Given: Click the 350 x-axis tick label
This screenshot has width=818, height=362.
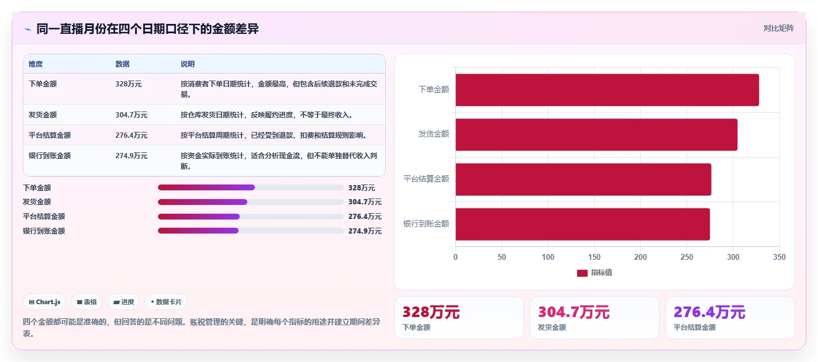Looking at the screenshot, I should pyautogui.click(x=779, y=257).
